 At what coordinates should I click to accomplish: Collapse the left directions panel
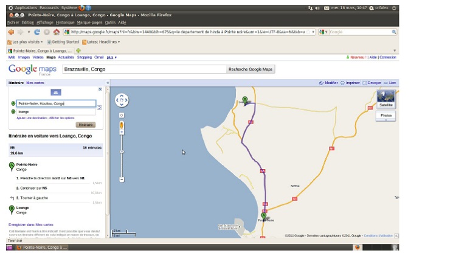pyautogui.click(x=107, y=83)
